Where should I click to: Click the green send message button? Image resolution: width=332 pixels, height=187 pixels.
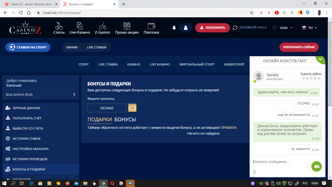(x=316, y=166)
